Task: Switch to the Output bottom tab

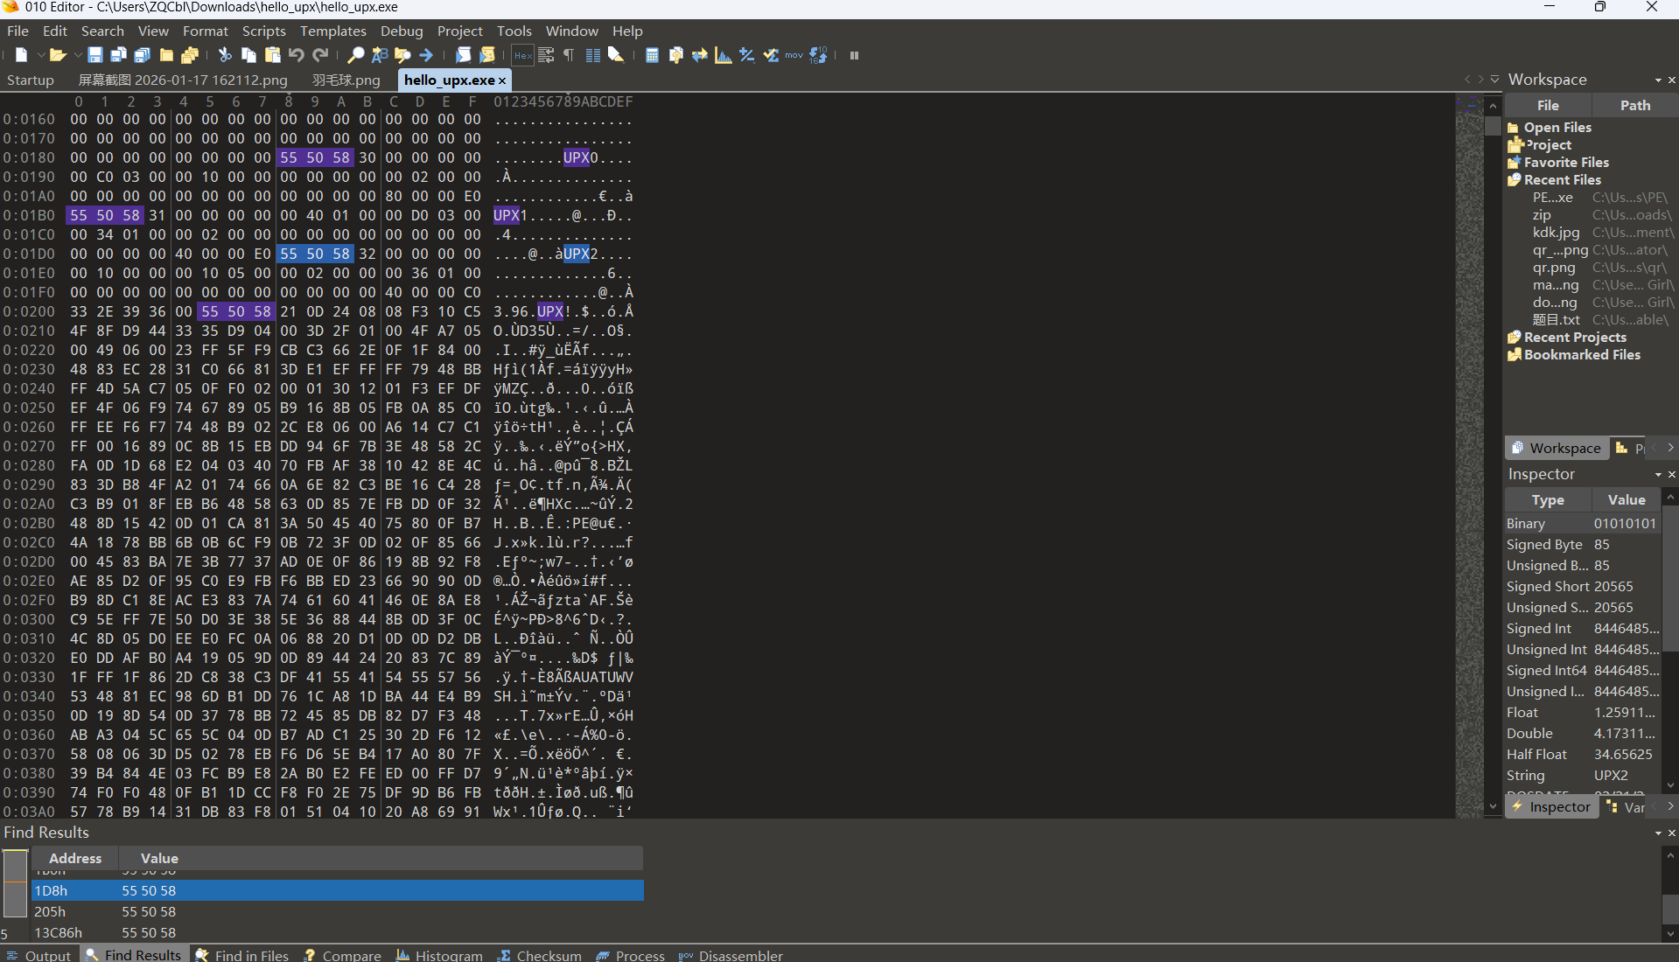Action: (38, 955)
